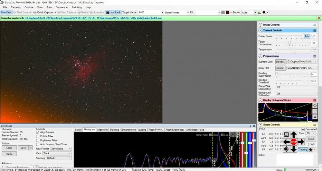Save the Display Histogram Stretch settings

315,117
